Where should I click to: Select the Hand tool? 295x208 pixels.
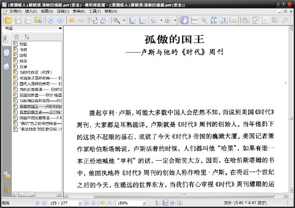tap(184, 20)
